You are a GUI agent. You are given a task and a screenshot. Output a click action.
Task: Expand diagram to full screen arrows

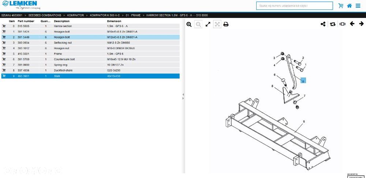pyautogui.click(x=208, y=24)
